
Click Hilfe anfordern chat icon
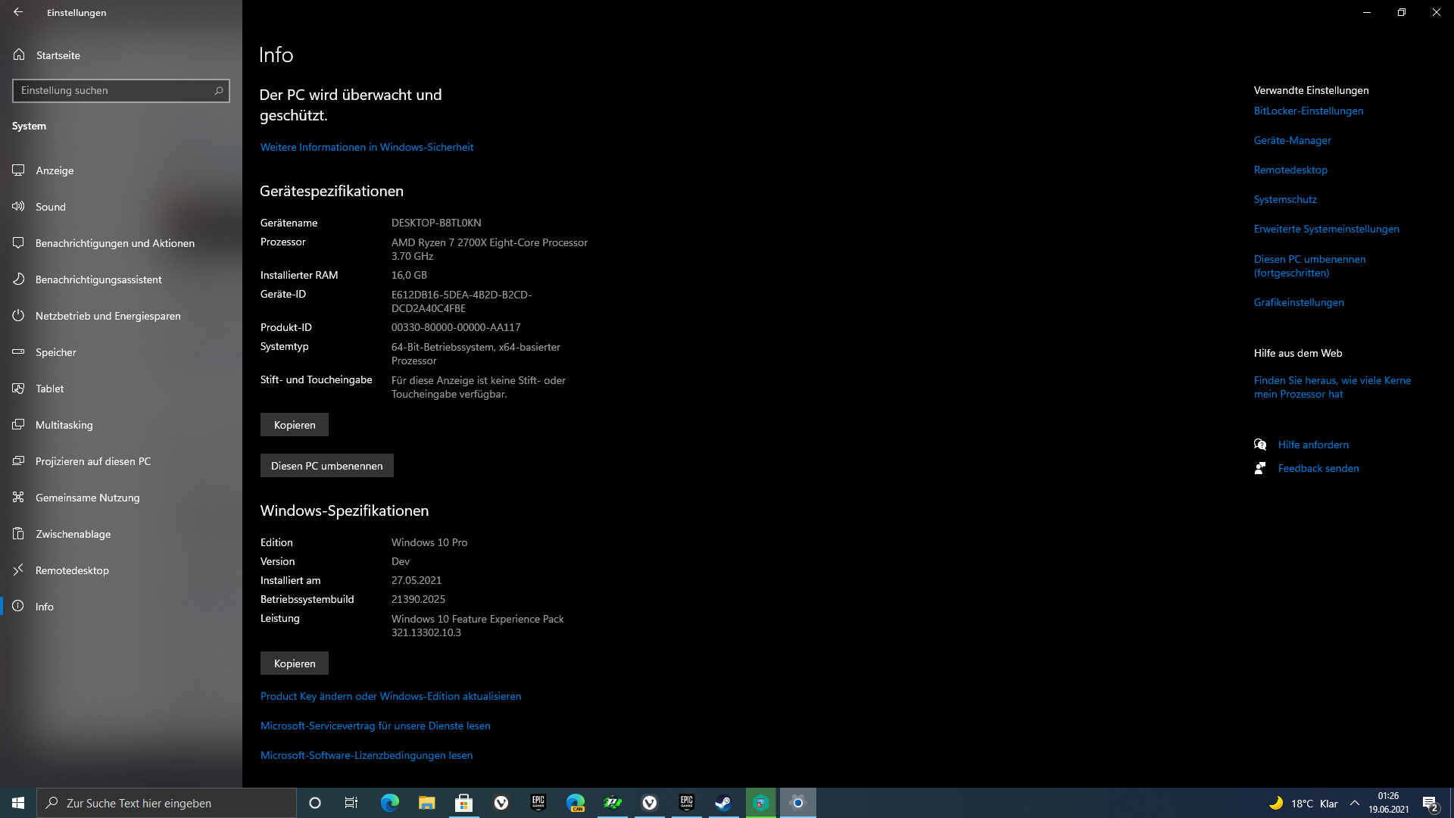1260,445
